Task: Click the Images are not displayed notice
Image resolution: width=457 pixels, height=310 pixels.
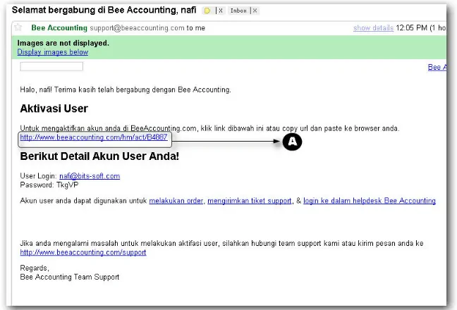Action: 63,43
